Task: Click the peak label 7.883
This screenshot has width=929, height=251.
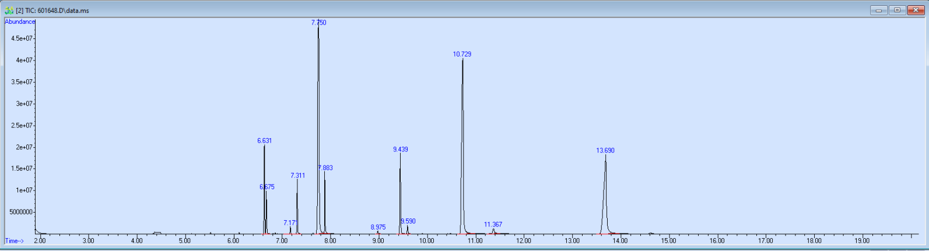Action: click(325, 168)
